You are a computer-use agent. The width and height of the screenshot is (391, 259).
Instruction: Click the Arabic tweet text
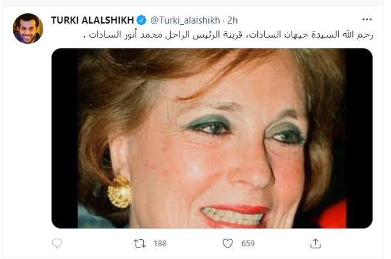click(x=228, y=34)
